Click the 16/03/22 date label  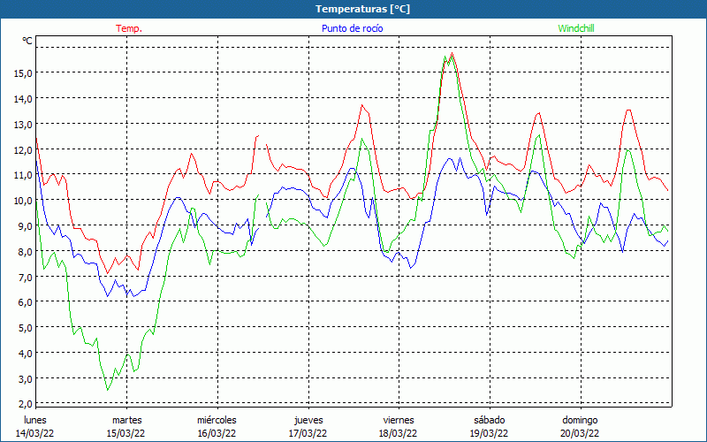(x=217, y=433)
